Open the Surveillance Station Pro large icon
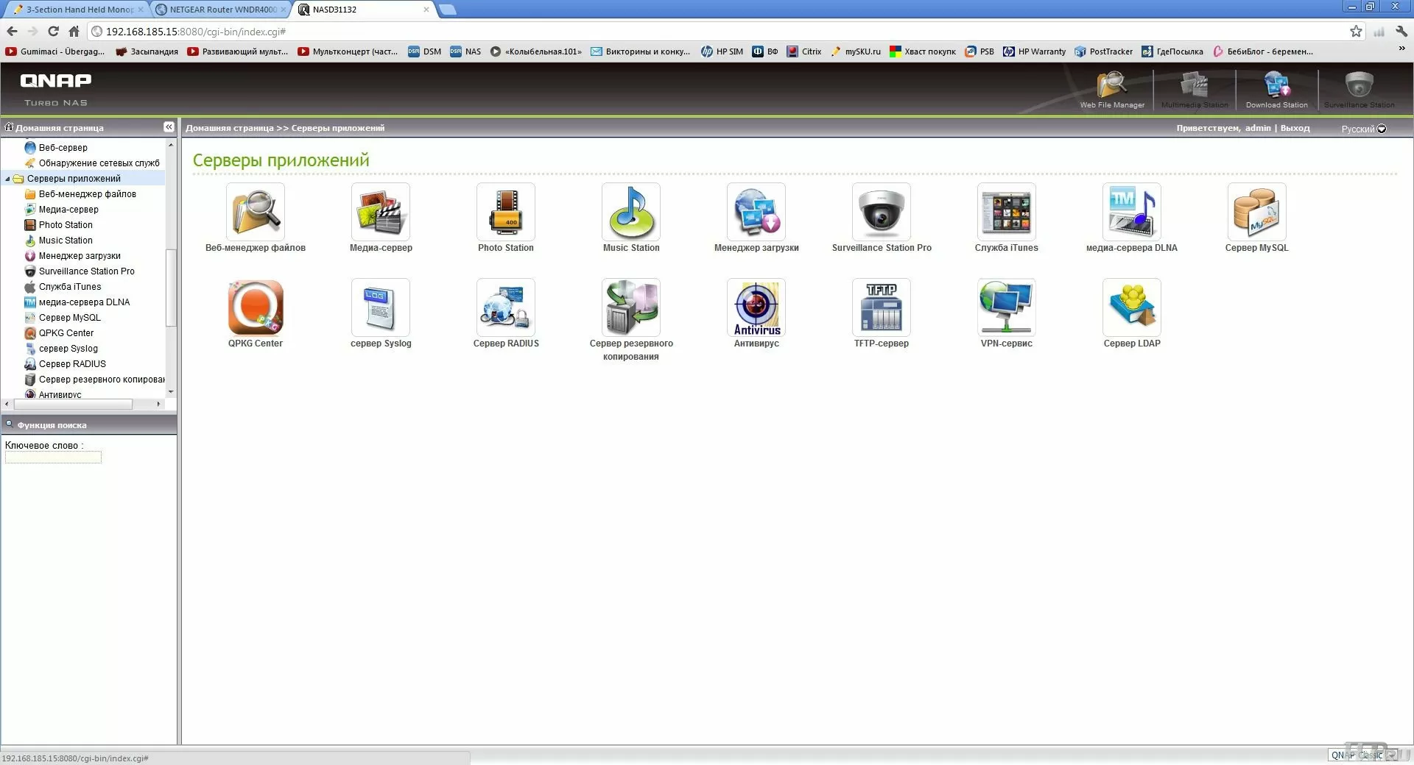Image resolution: width=1414 pixels, height=765 pixels. click(x=881, y=212)
